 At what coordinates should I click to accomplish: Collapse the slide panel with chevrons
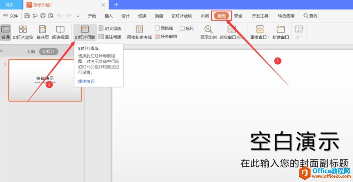[2, 51]
